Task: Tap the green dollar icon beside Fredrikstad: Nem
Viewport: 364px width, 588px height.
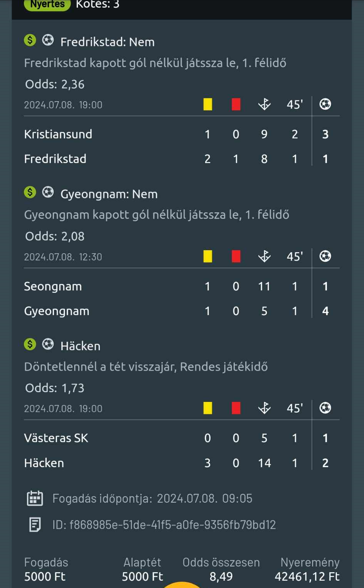Action: [30, 40]
